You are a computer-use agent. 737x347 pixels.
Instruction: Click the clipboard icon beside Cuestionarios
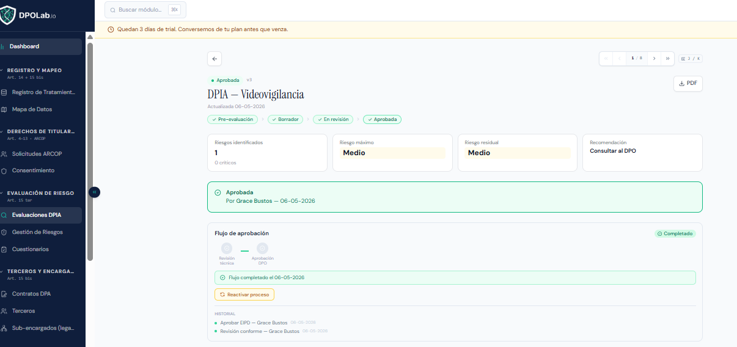(4, 249)
